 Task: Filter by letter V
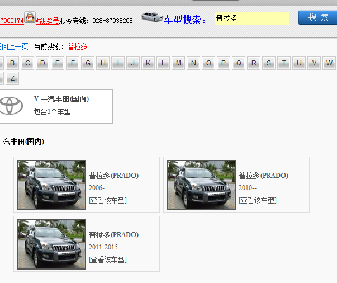[314, 63]
